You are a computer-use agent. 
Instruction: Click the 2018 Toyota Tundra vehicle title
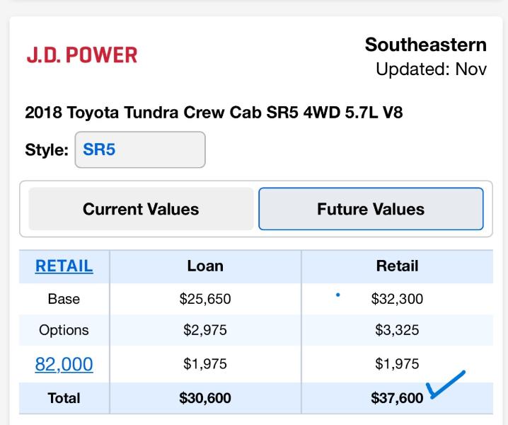point(214,113)
